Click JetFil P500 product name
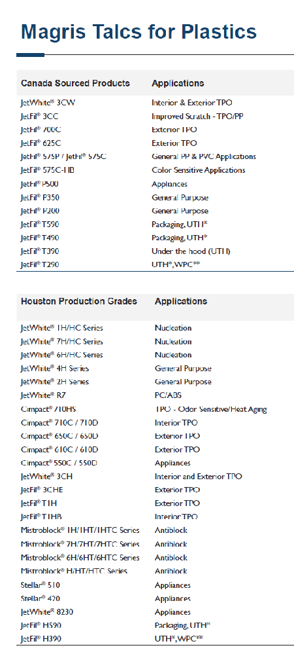 (41, 184)
